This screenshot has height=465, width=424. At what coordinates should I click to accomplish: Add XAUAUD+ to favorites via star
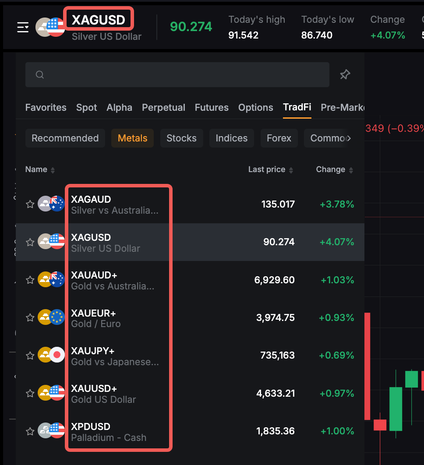click(x=30, y=280)
